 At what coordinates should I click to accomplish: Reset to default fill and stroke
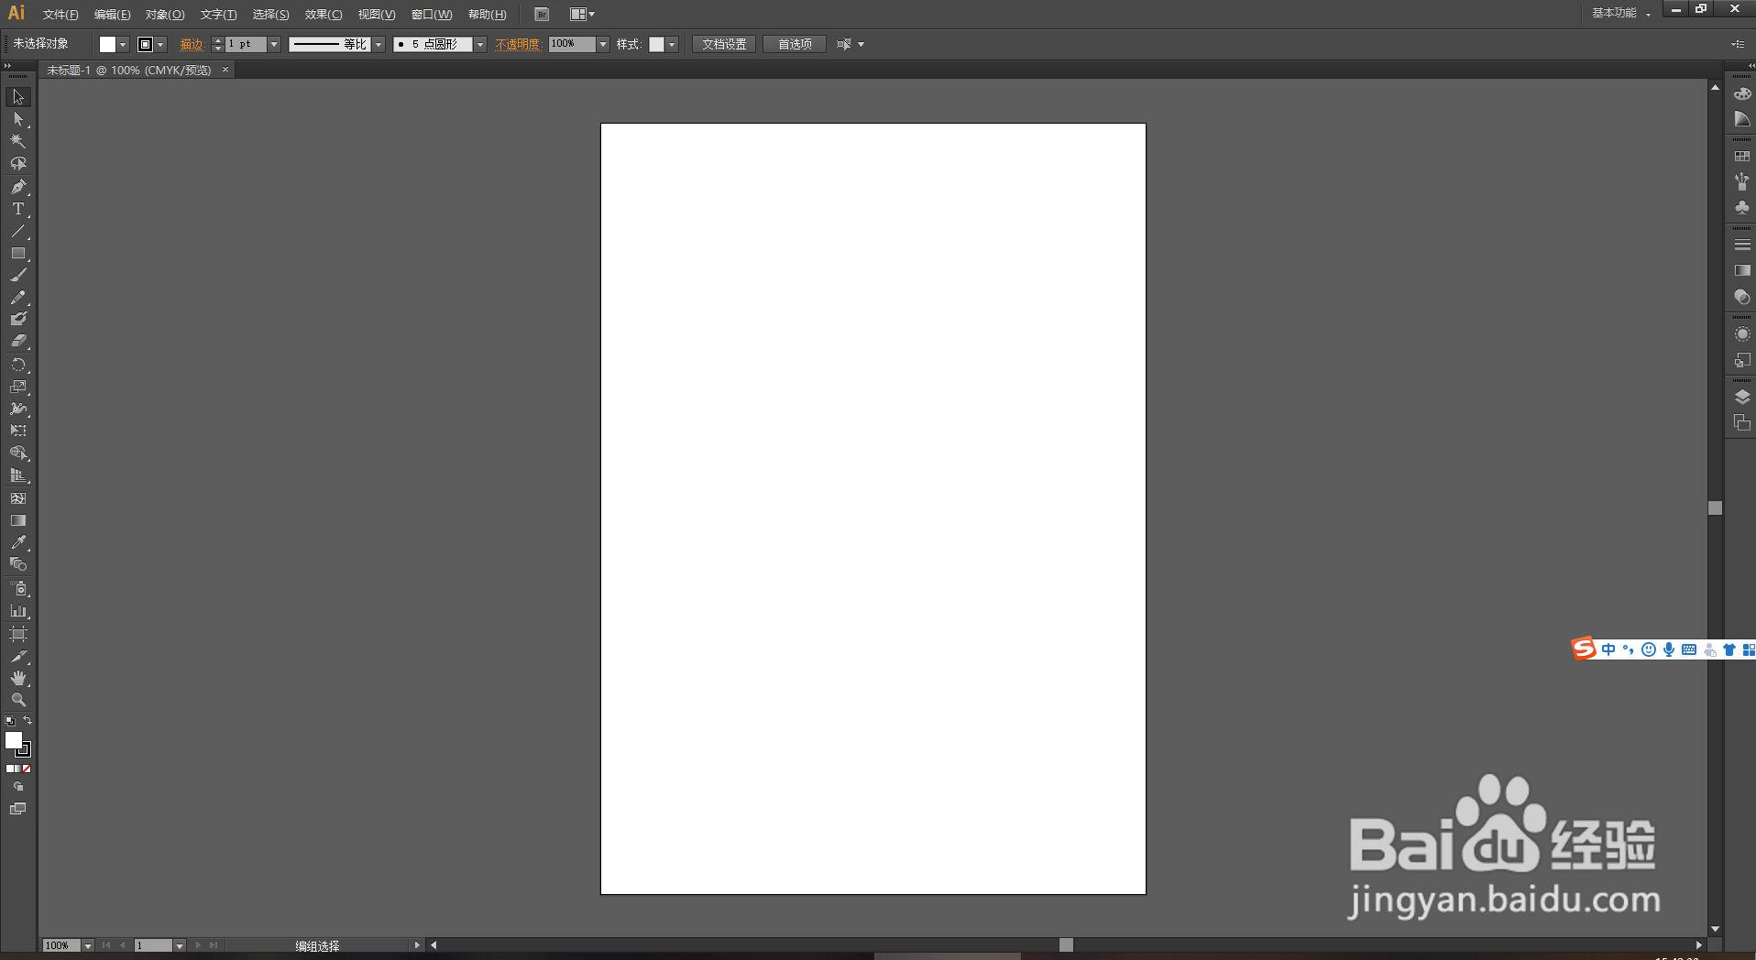point(10,721)
